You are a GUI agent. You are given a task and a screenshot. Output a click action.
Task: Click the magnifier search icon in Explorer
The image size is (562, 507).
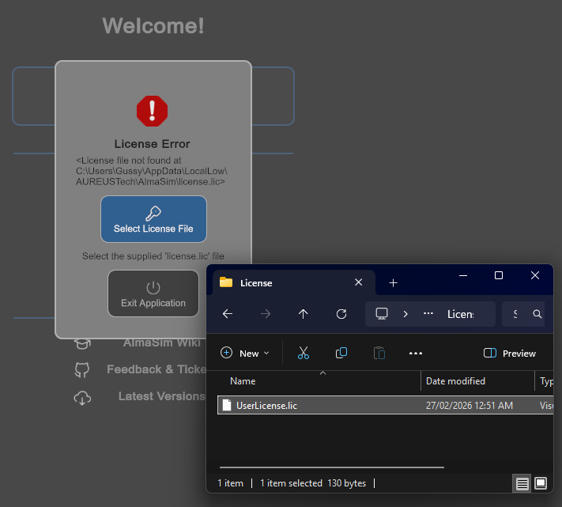[x=537, y=314]
